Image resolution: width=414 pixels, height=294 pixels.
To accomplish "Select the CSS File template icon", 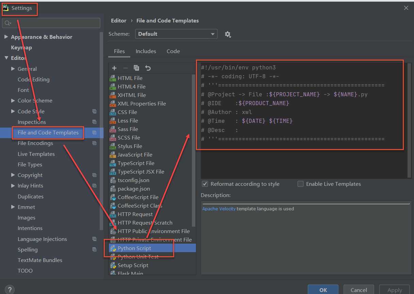I will (x=113, y=112).
